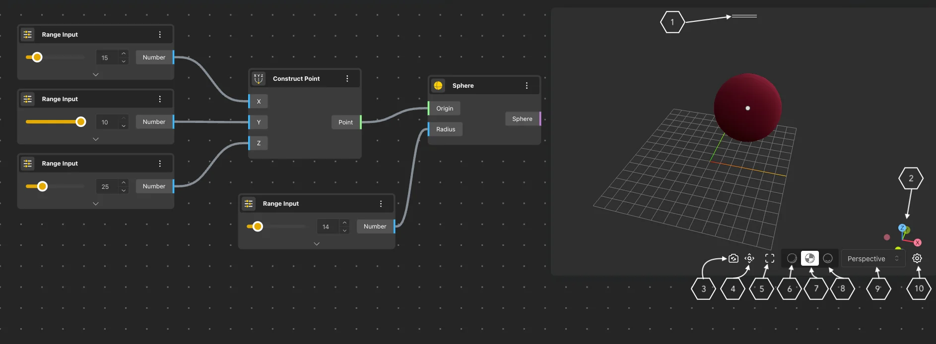936x344 pixels.
Task: Click the Z axis on orientation gizmo
Action: (x=902, y=228)
